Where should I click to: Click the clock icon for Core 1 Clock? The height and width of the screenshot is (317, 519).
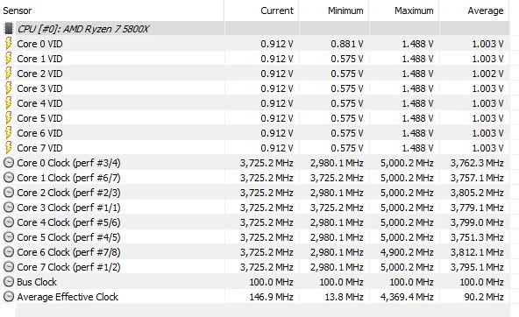9,178
